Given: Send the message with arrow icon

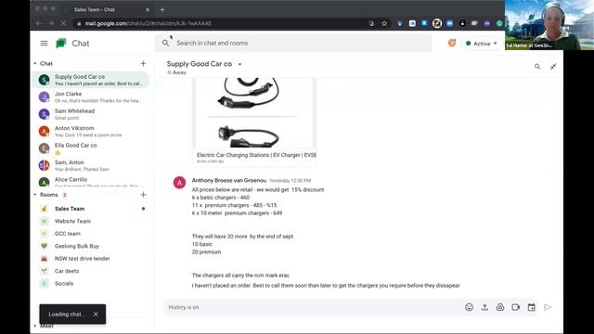Looking at the screenshot, I should [x=548, y=307].
